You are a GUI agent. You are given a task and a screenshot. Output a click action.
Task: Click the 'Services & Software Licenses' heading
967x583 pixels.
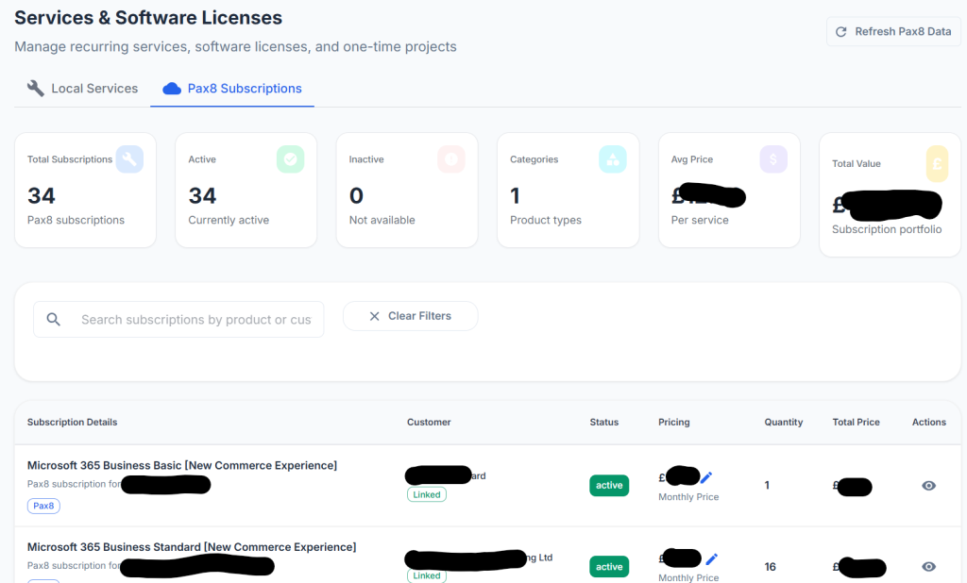(148, 18)
